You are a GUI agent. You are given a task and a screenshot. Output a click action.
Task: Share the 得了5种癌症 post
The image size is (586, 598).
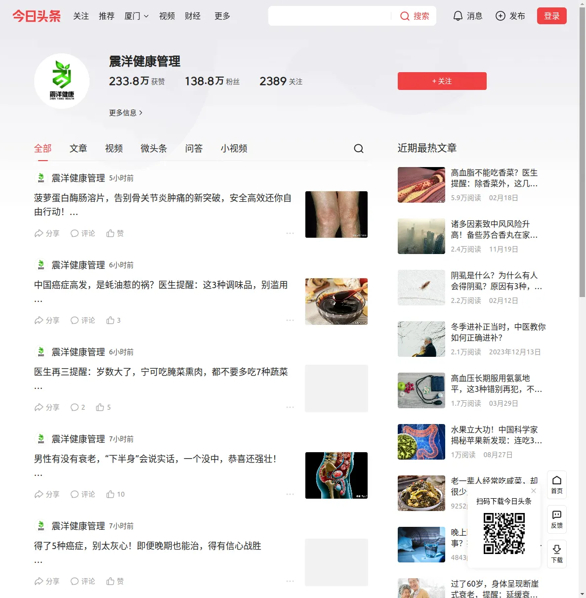pos(47,581)
